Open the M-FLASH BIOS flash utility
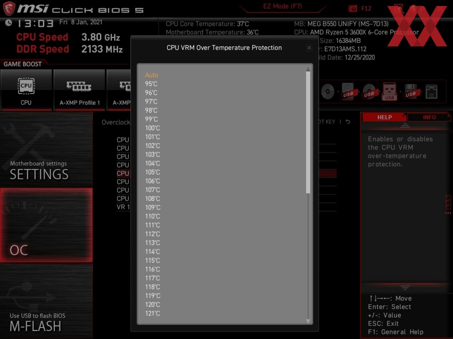 click(x=46, y=301)
